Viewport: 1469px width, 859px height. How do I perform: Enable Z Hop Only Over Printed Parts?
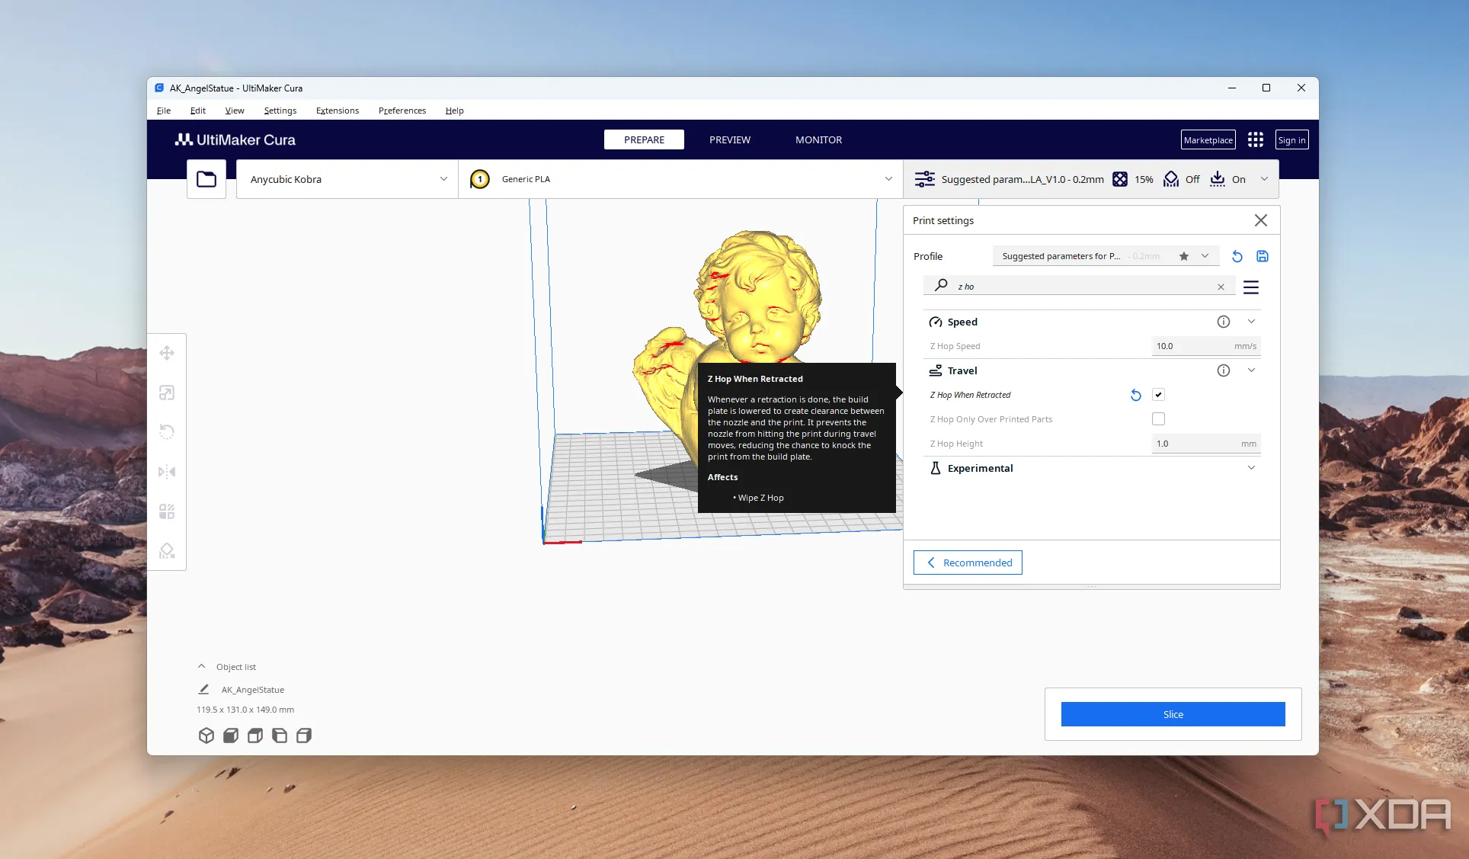[x=1158, y=419]
